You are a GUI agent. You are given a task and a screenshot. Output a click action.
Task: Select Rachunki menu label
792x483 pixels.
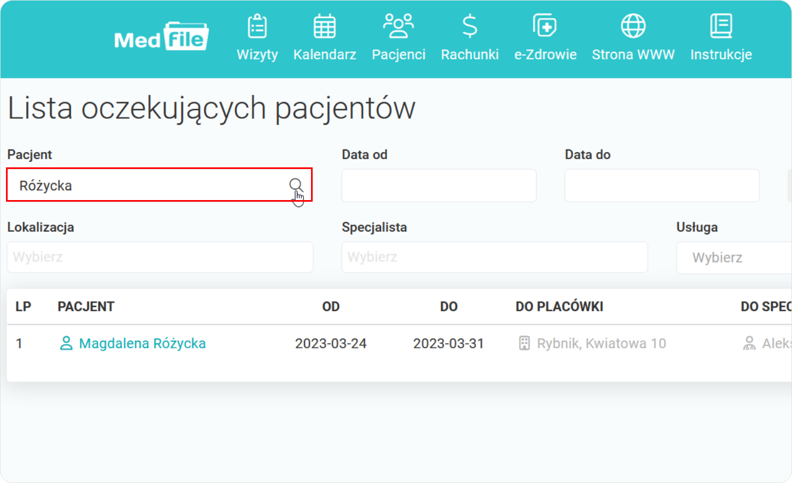pyautogui.click(x=470, y=55)
